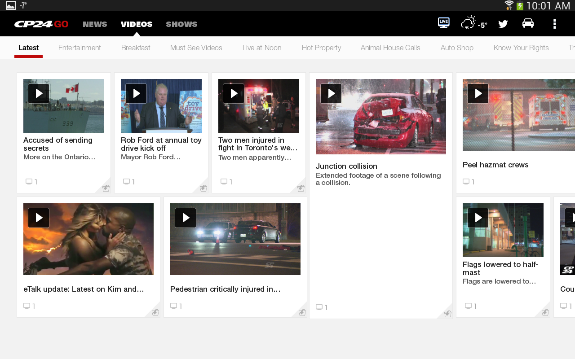The height and width of the screenshot is (359, 575).
Task: Tap the CP24 GO logo
Action: 41,23
